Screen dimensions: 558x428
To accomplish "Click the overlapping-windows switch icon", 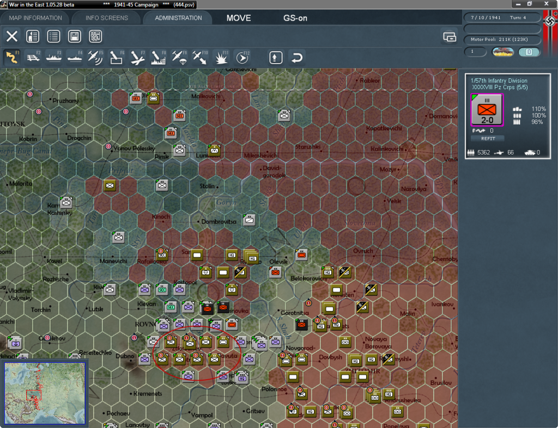I will tap(450, 36).
